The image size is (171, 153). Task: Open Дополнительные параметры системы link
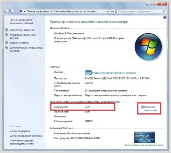26,49
